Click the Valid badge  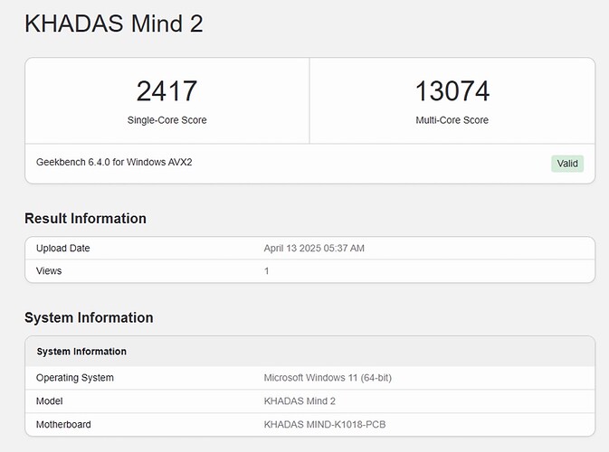coord(567,164)
